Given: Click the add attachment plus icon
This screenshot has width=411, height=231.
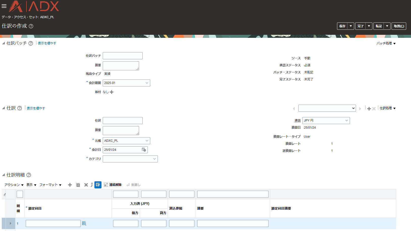Looking at the screenshot, I should click(x=112, y=92).
